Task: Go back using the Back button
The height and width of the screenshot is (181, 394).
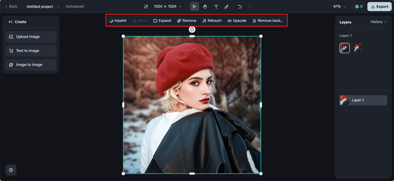Action: (x=11, y=6)
